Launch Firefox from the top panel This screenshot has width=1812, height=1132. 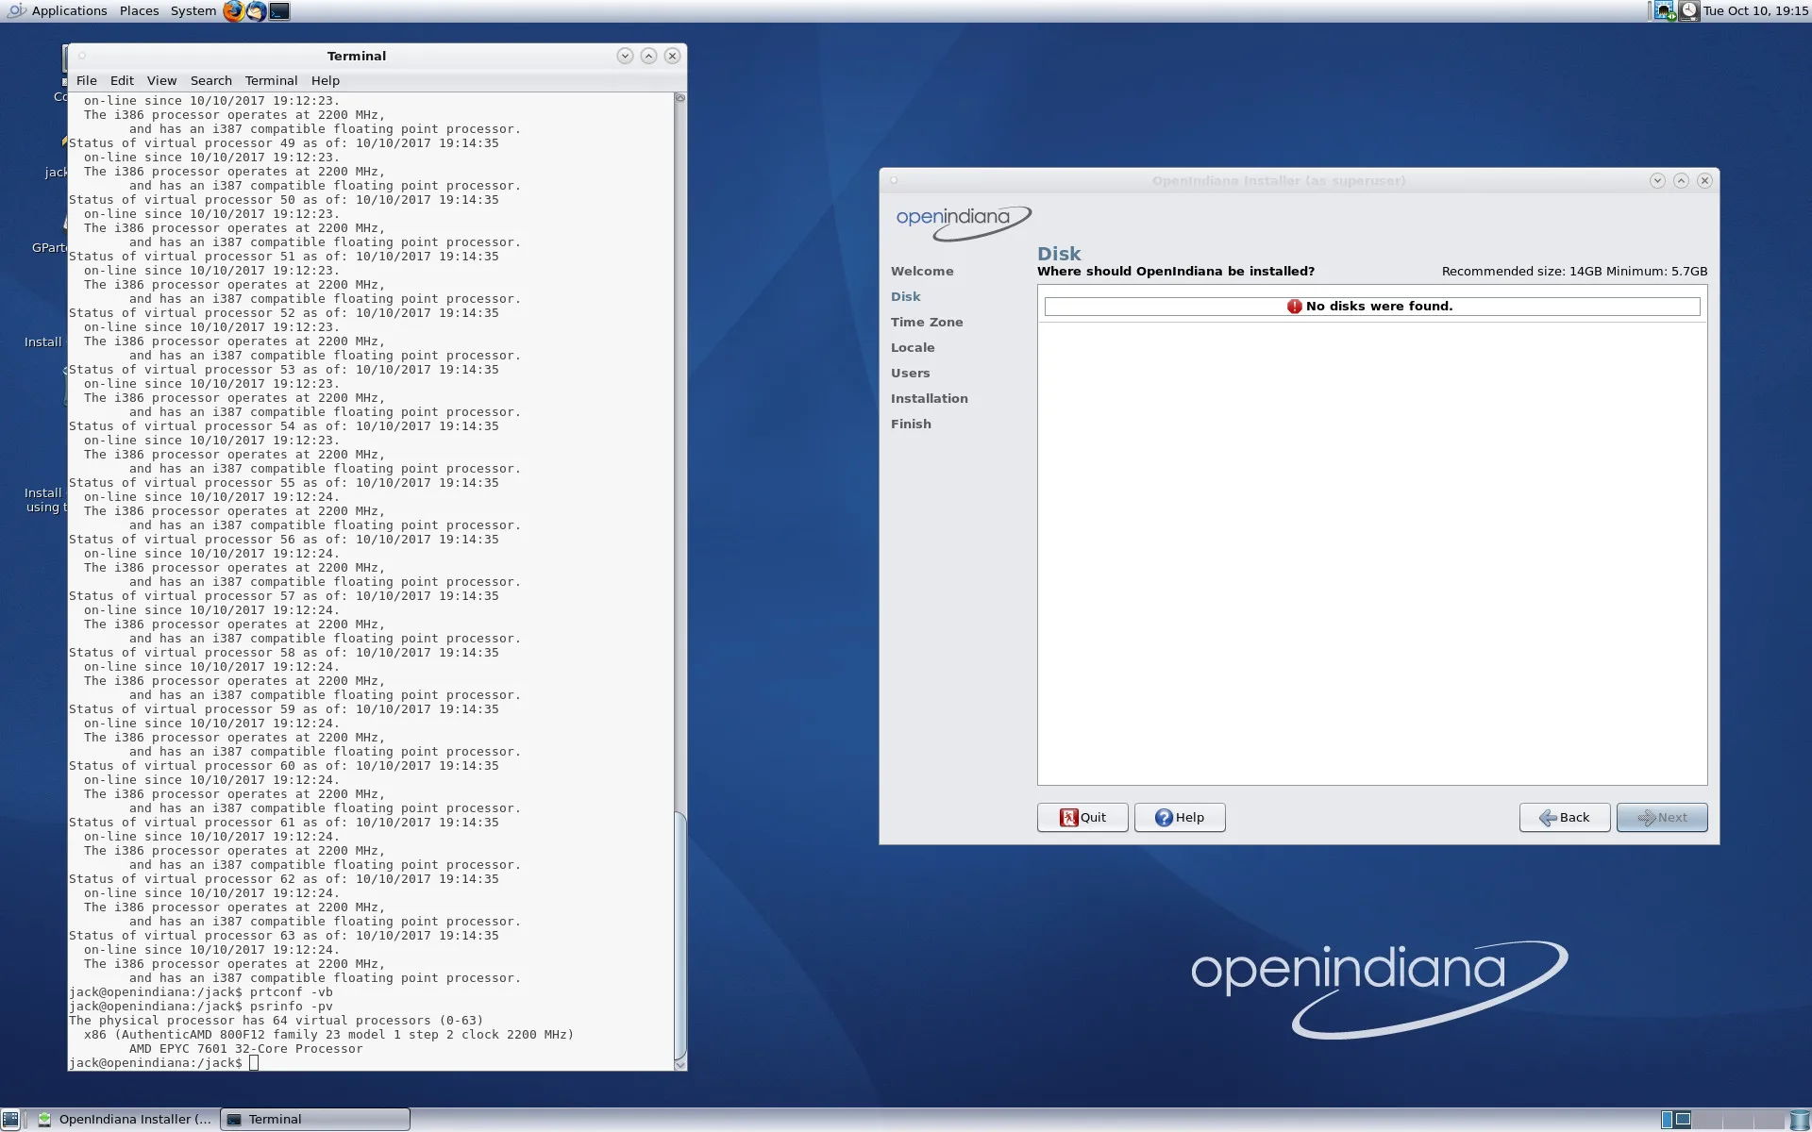click(x=233, y=11)
